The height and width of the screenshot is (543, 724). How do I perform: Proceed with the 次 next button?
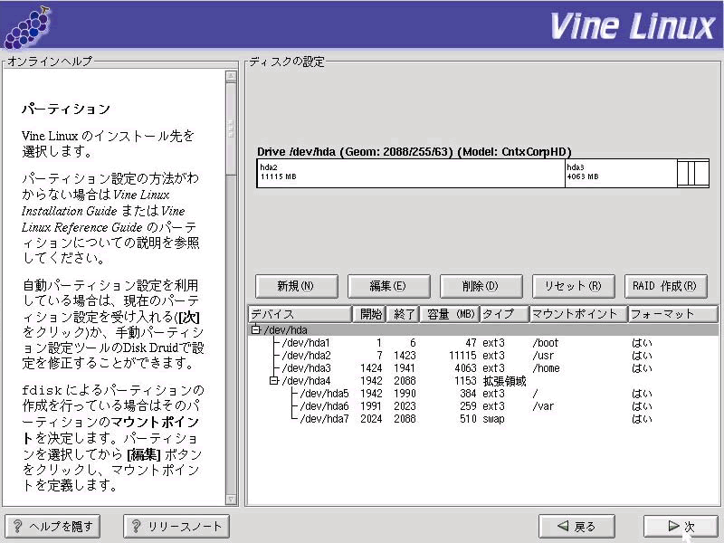(x=681, y=527)
